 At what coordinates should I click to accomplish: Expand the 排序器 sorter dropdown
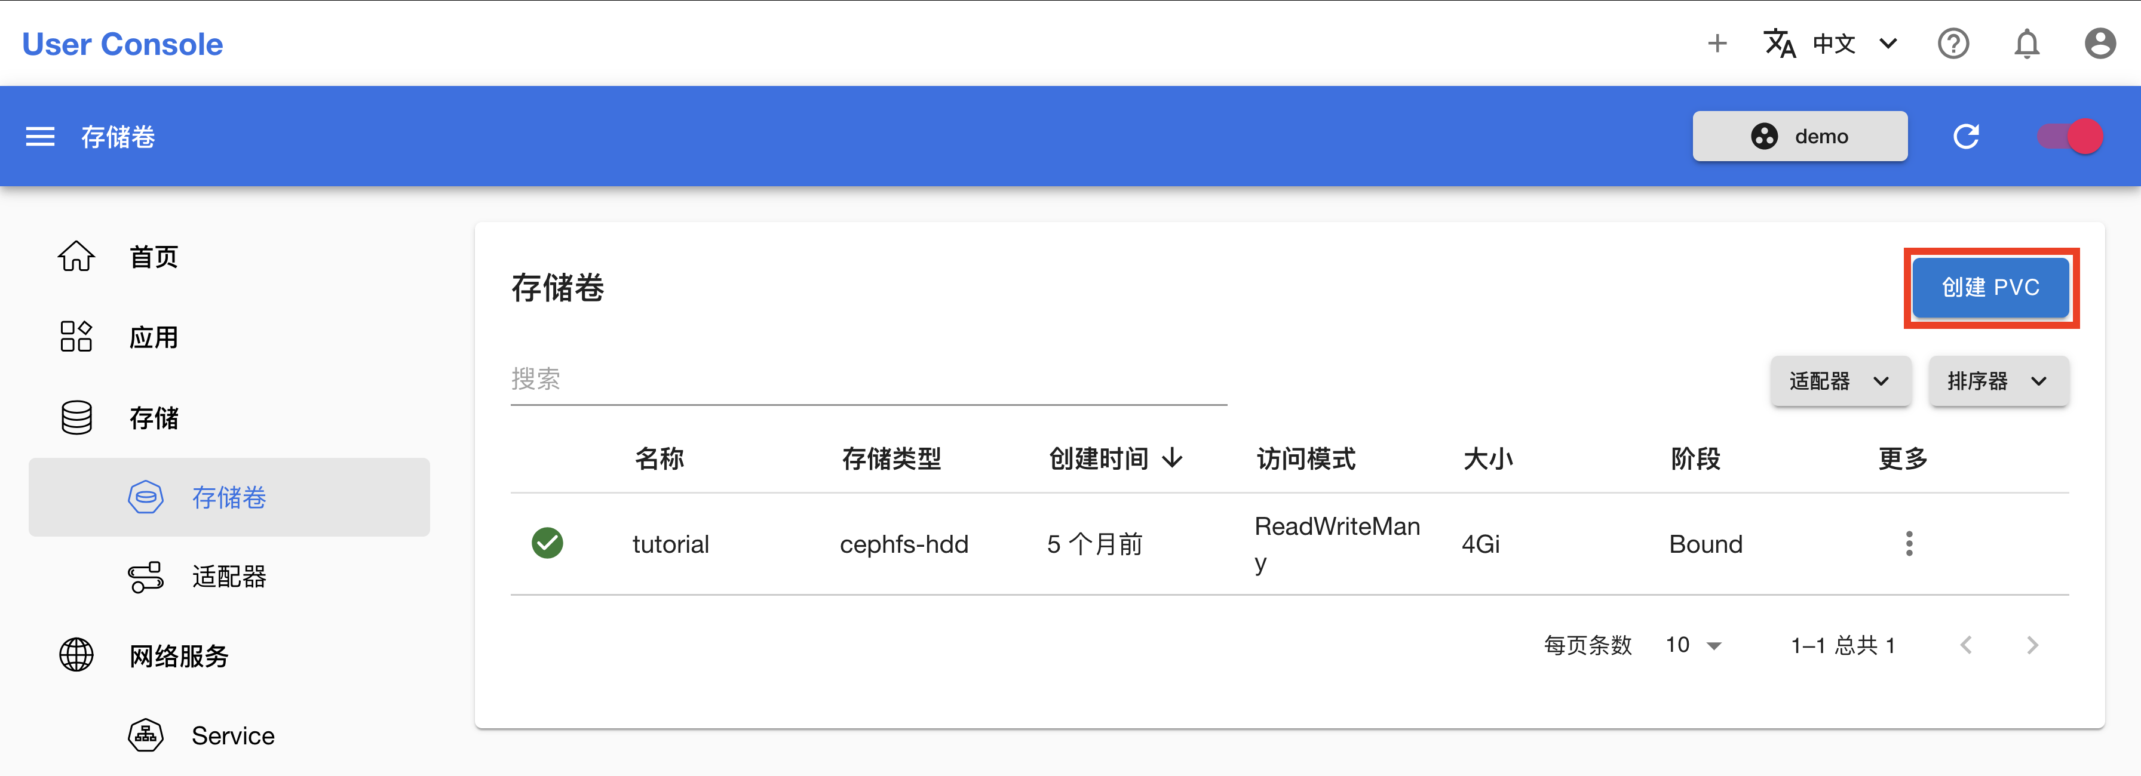pyautogui.click(x=1998, y=381)
